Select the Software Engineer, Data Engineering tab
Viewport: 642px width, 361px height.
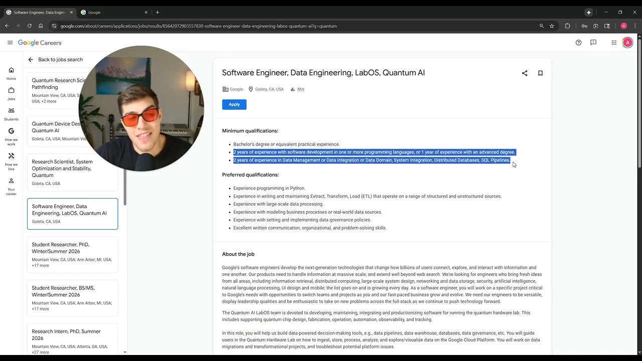coord(39,12)
